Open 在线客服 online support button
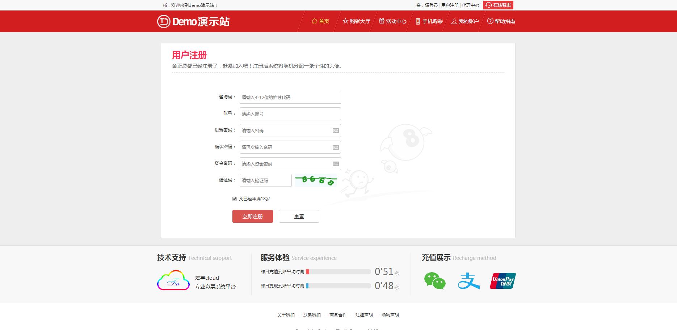The height and width of the screenshot is (330, 677). [x=498, y=5]
